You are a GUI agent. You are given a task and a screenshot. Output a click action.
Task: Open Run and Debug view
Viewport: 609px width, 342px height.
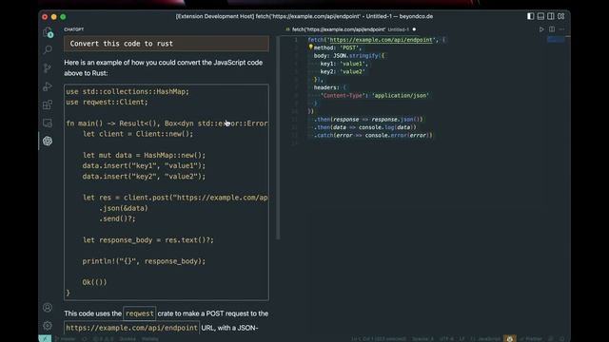click(x=48, y=86)
